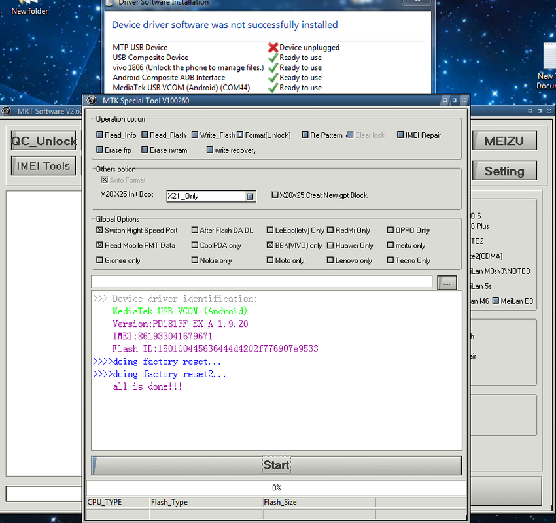Enable the Re Pattern checkbox
Viewport: 556px width, 523px height.
(305, 135)
